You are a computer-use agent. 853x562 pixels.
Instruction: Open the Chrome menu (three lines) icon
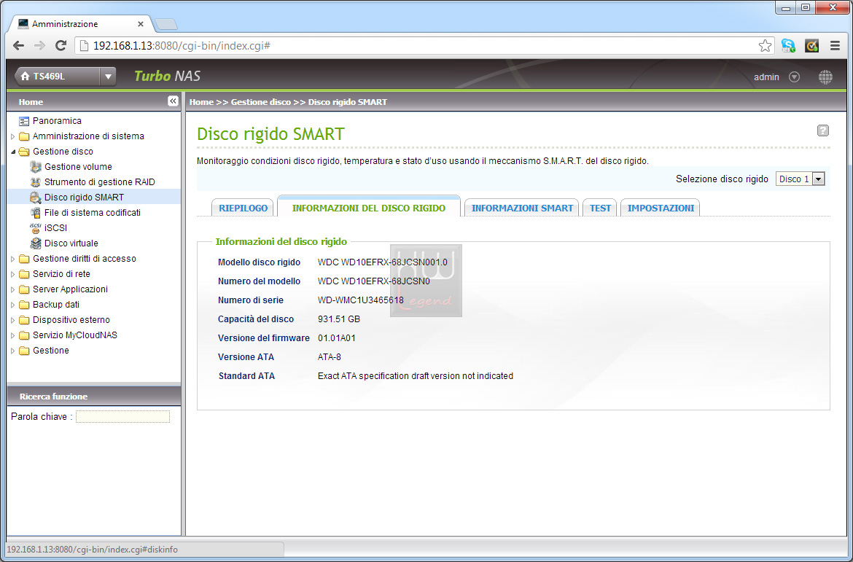835,46
